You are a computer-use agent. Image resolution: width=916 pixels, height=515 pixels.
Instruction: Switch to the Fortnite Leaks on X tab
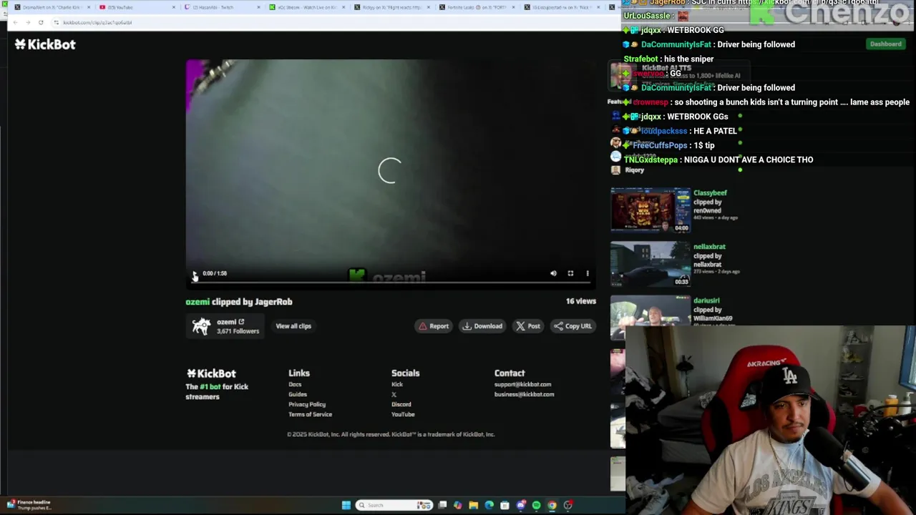pos(477,7)
